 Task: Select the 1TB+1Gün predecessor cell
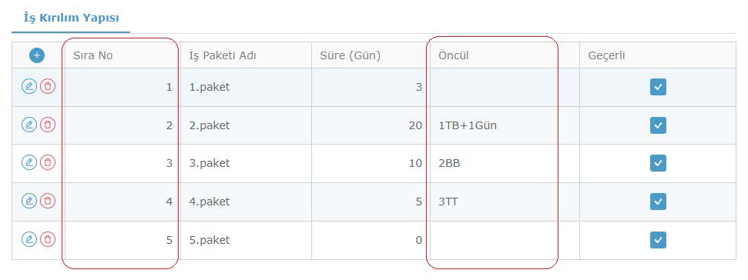[505, 125]
